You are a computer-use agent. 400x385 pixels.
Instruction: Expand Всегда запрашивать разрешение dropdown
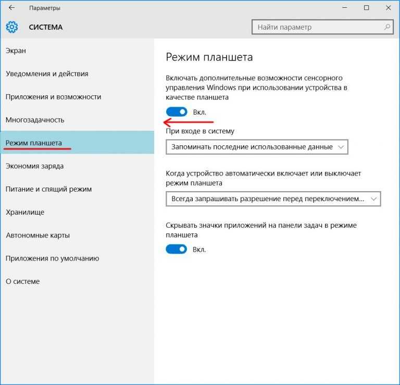point(273,198)
